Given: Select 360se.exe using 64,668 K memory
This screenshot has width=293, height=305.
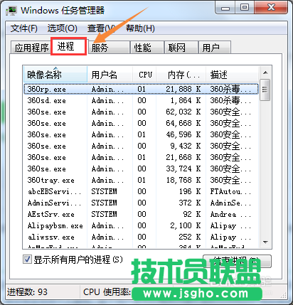Looking at the screenshot, I should point(141,123).
